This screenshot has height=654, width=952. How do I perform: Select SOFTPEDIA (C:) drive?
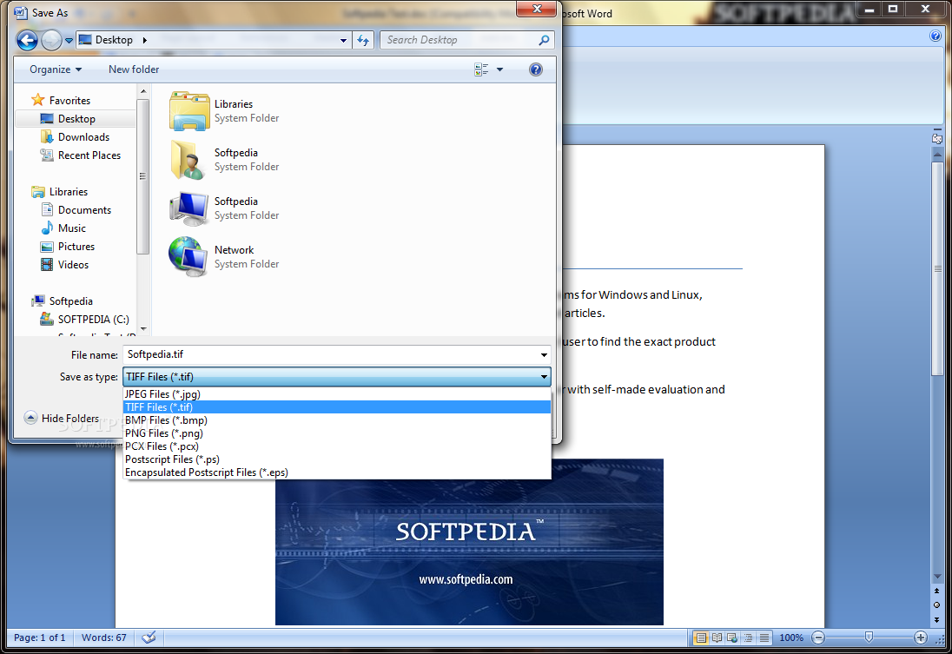coord(84,319)
